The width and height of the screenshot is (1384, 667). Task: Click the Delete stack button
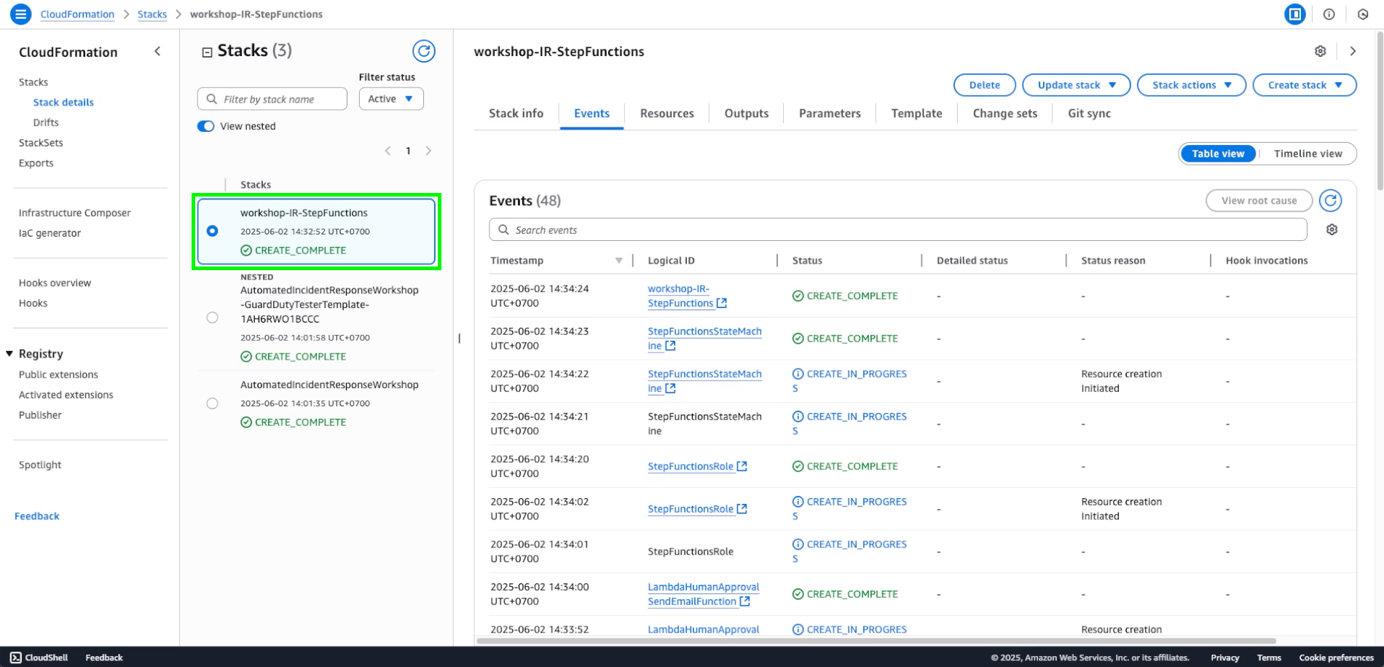[x=985, y=85]
